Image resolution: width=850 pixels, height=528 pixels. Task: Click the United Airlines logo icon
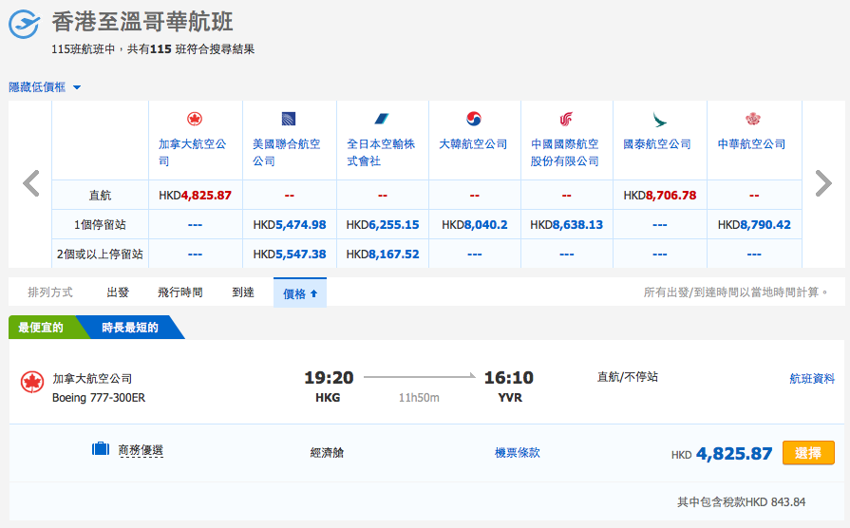coord(289,119)
